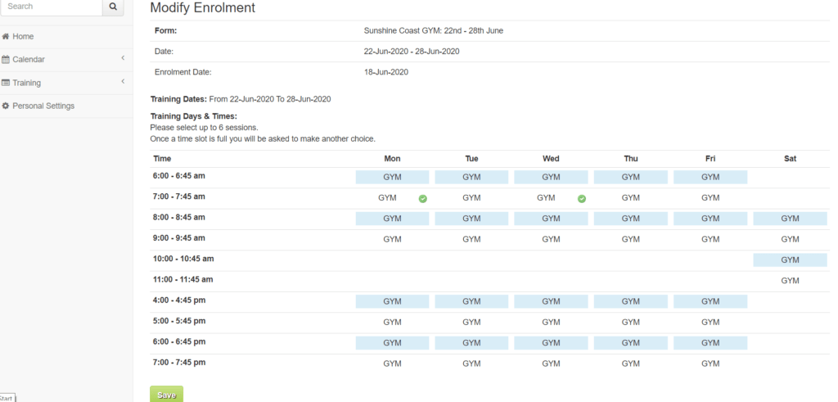Expand the Training menu chevron
The width and height of the screenshot is (838, 402).
click(x=123, y=81)
